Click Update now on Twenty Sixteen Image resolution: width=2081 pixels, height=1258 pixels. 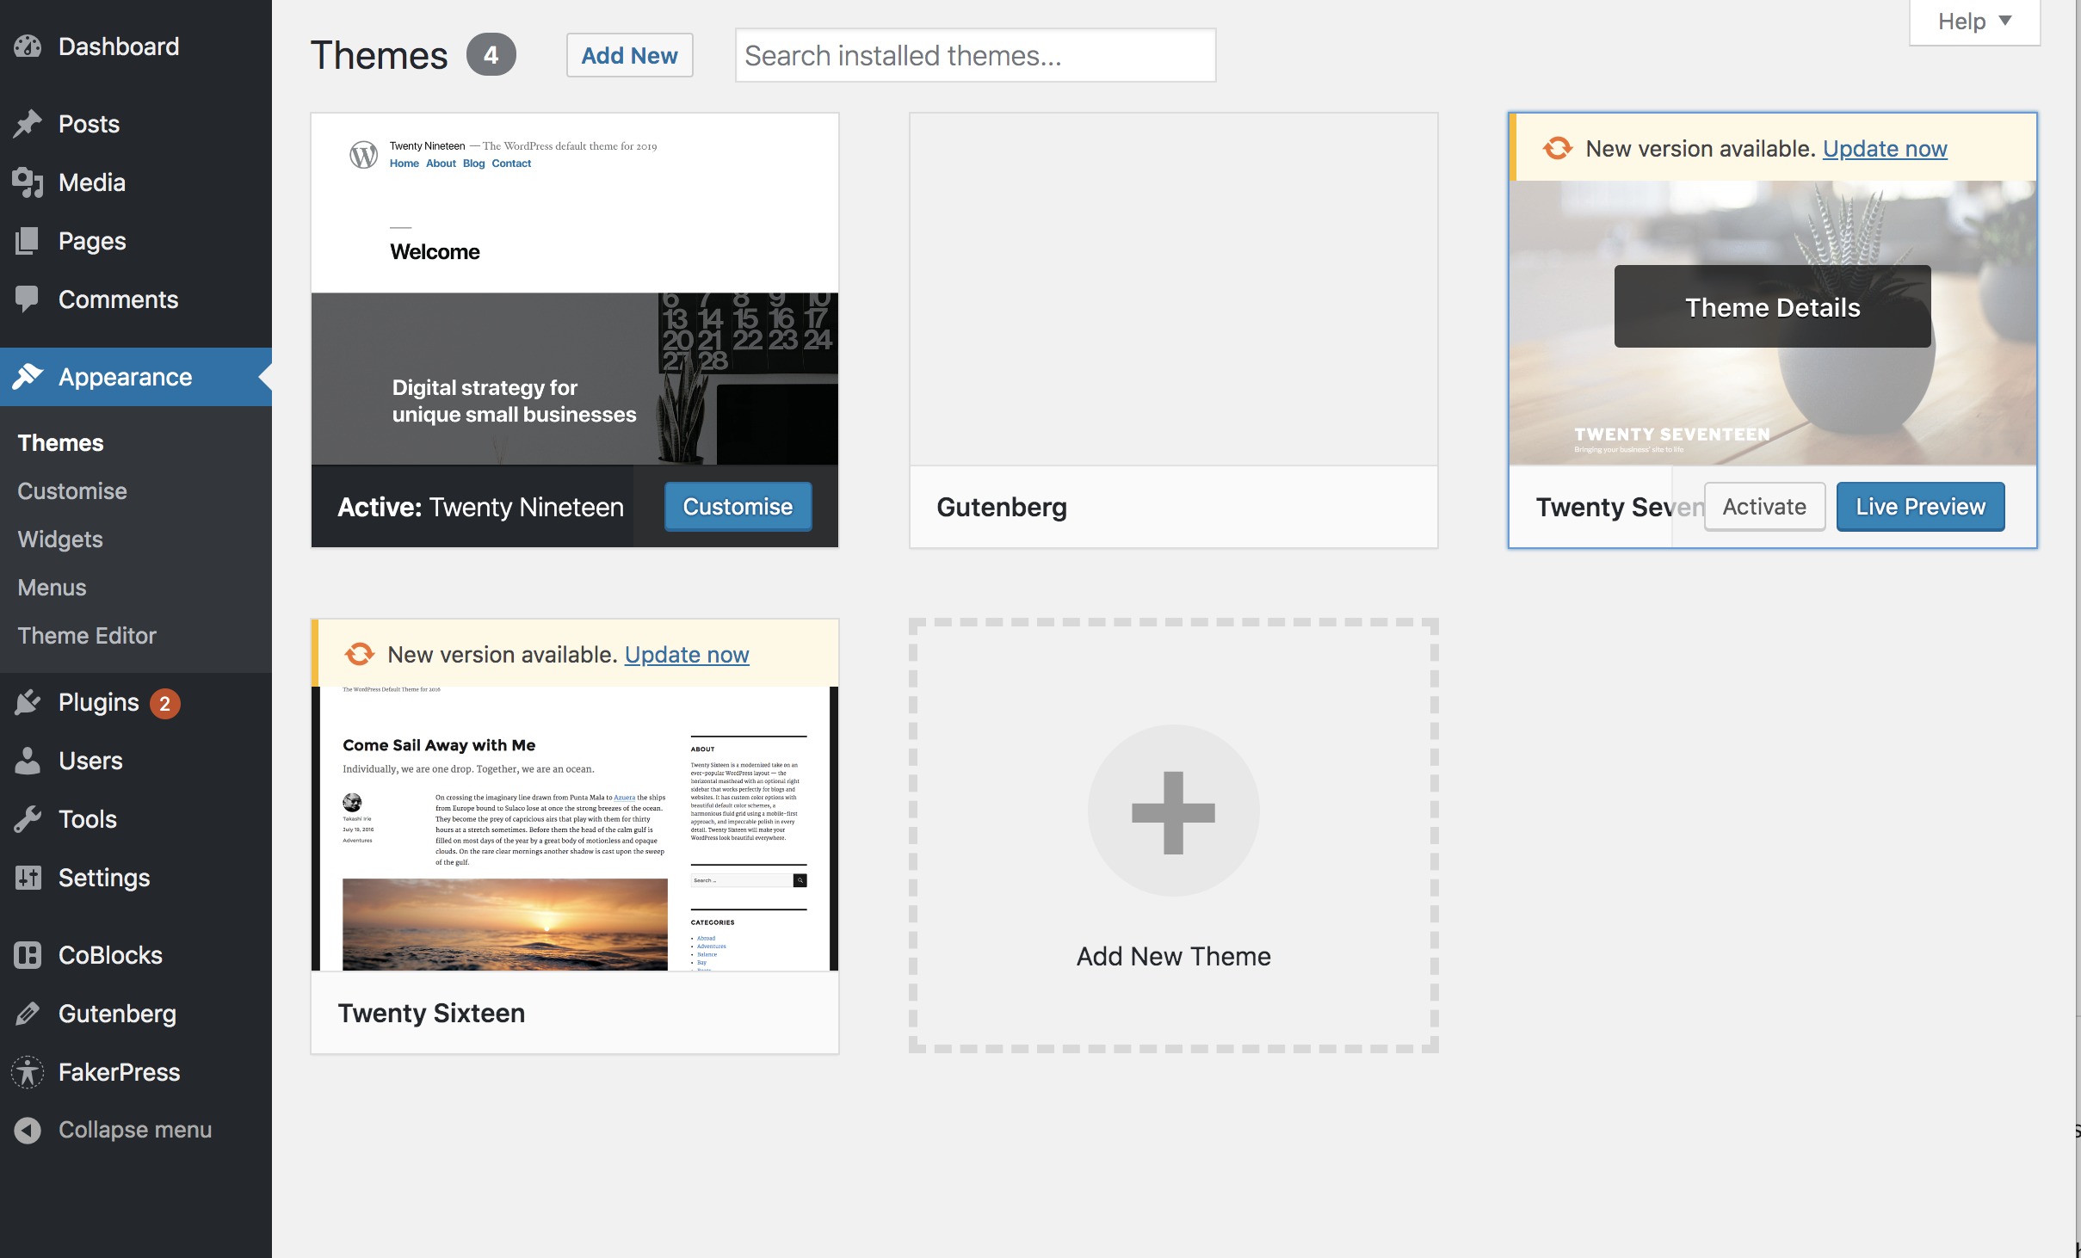[686, 655]
